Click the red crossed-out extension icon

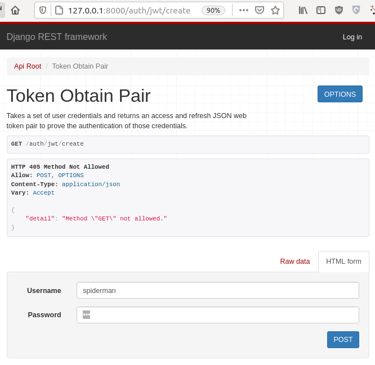click(372, 10)
